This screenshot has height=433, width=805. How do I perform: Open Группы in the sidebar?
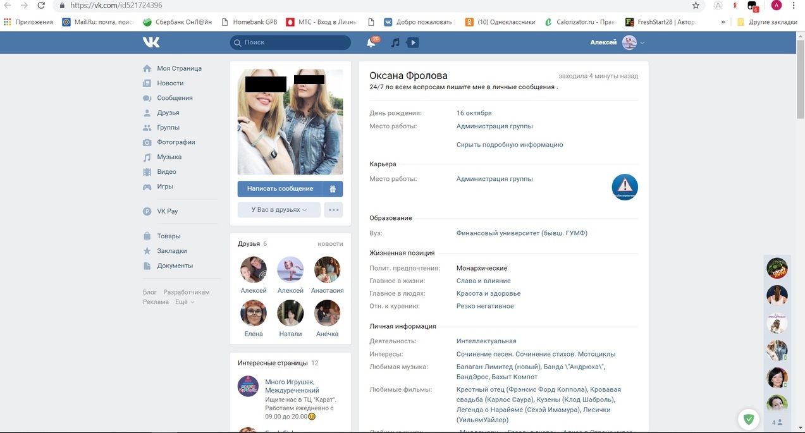tap(168, 127)
